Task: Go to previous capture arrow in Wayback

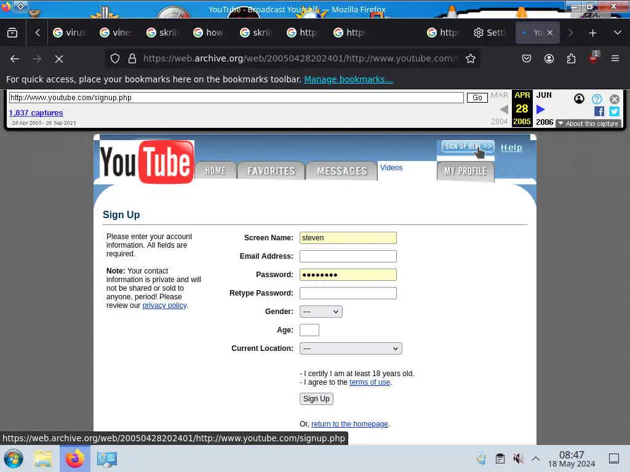Action: coord(504,109)
